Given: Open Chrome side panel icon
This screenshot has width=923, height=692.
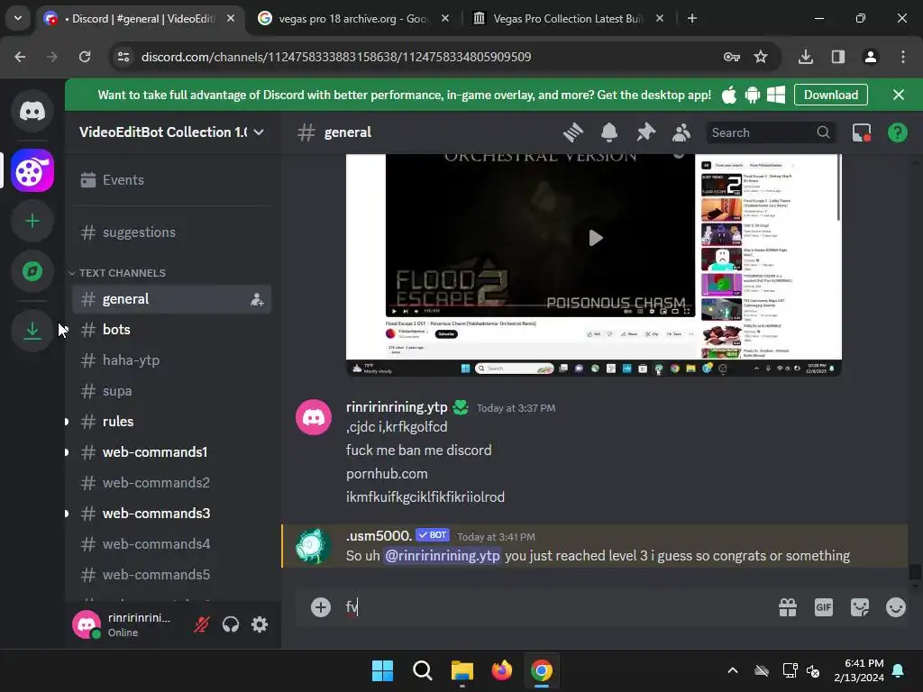Looking at the screenshot, I should pyautogui.click(x=838, y=57).
